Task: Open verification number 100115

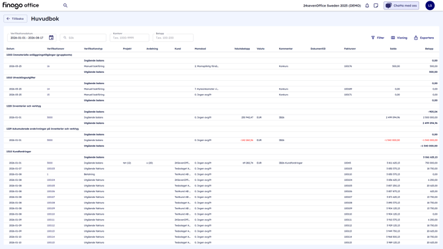Action: click(x=51, y=242)
